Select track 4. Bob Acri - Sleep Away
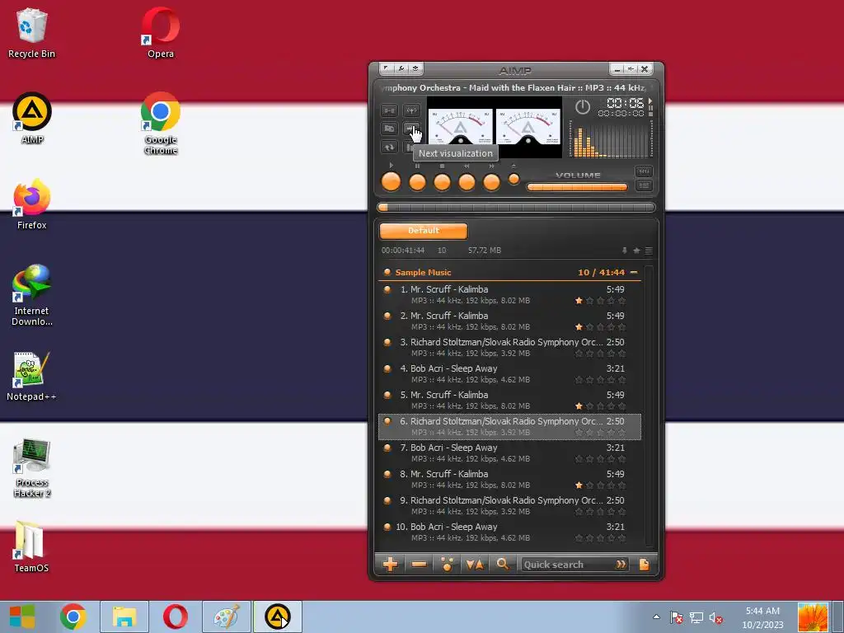Image resolution: width=844 pixels, height=633 pixels. tap(509, 373)
